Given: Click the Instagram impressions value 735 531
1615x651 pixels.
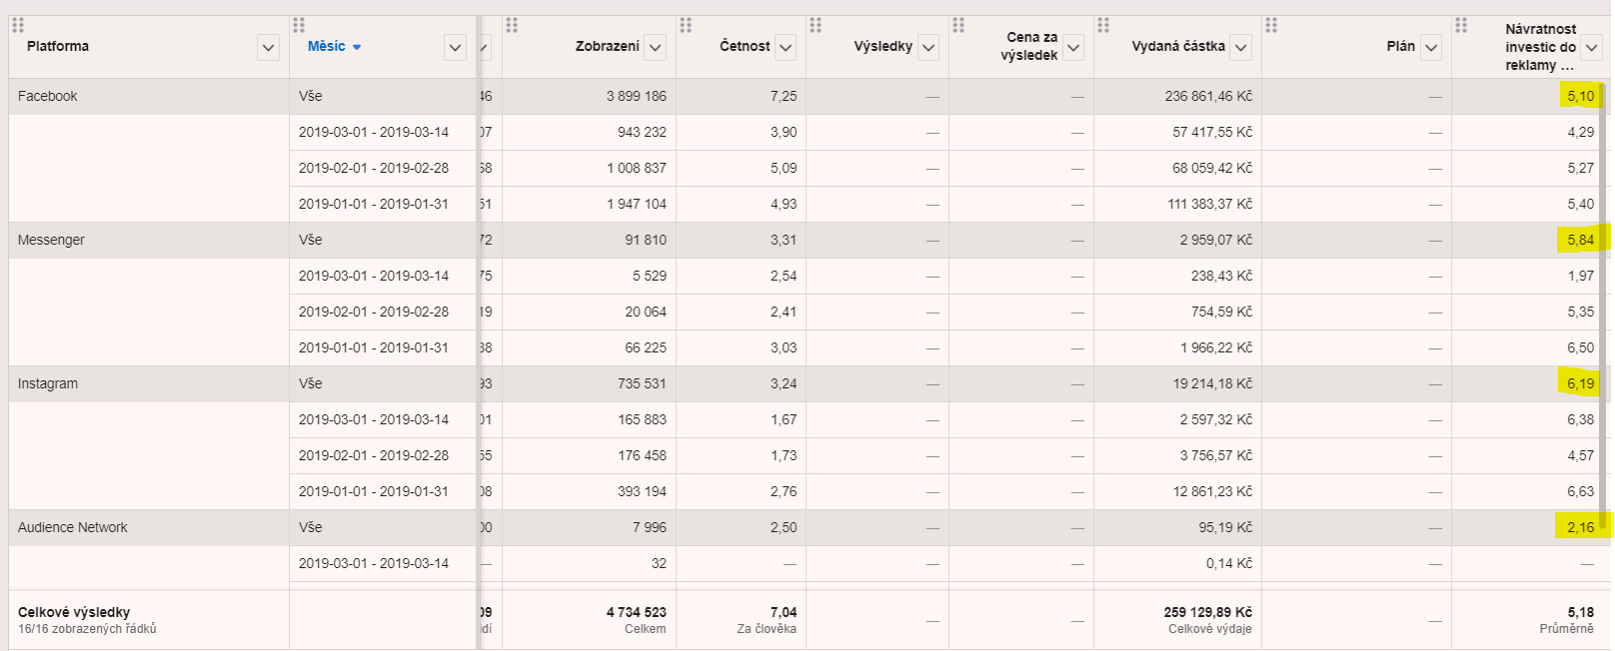Looking at the screenshot, I should point(642,383).
